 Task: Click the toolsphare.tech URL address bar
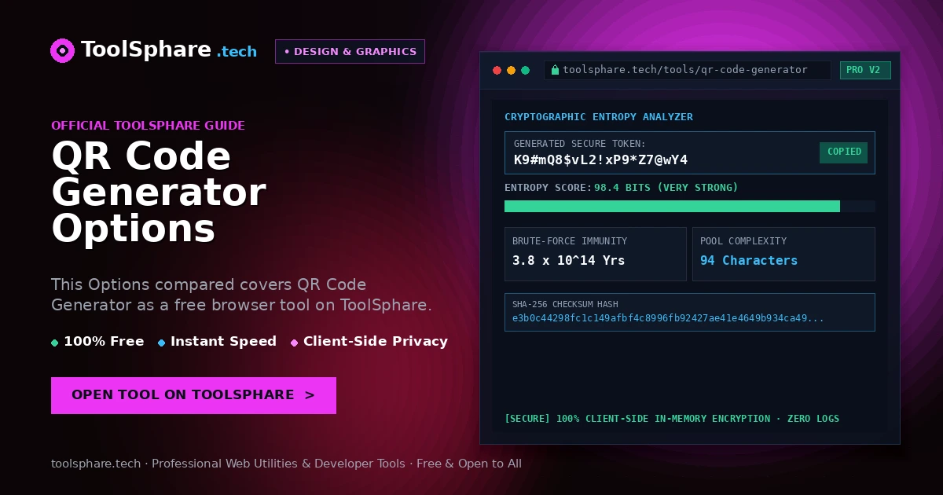(x=687, y=70)
